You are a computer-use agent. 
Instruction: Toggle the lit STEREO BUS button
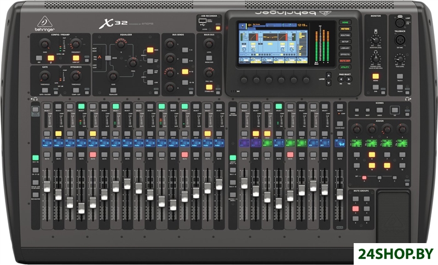pyautogui.click(x=209, y=87)
